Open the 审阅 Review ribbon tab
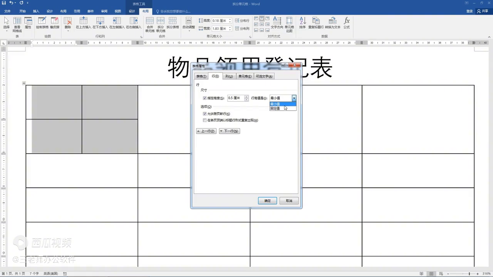This screenshot has width=493, height=277. click(104, 11)
